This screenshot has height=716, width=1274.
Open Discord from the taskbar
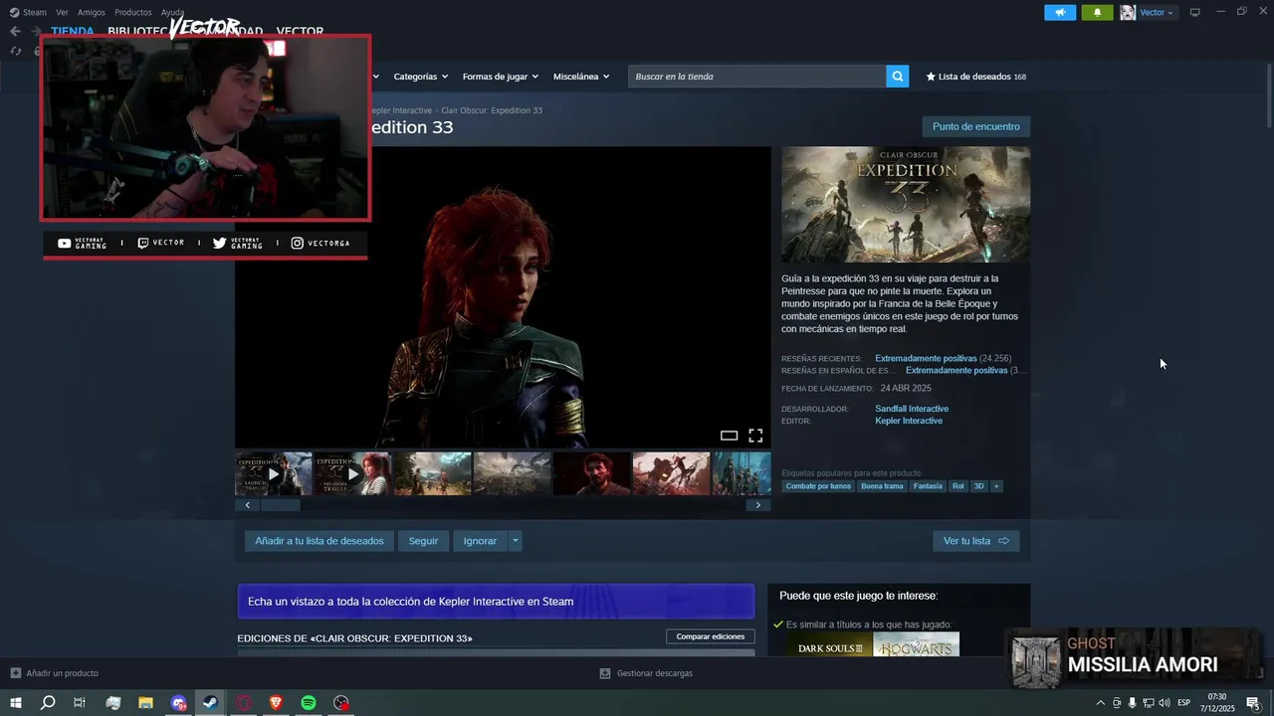coord(178,703)
